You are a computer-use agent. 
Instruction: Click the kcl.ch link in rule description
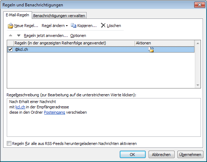(20, 107)
